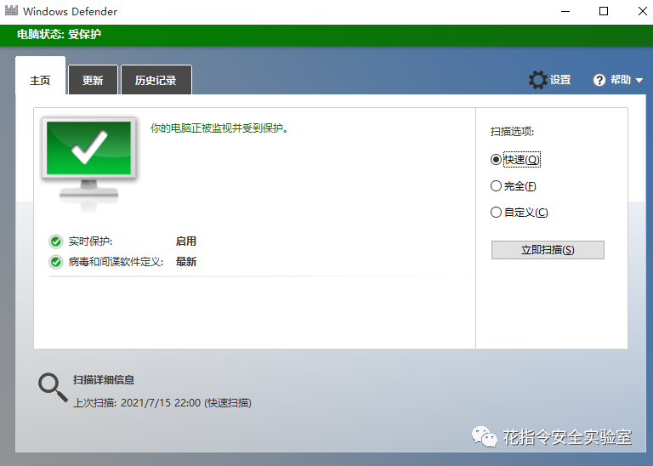Click the 最新 definitions value
Image resolution: width=653 pixels, height=466 pixels.
coord(185,262)
